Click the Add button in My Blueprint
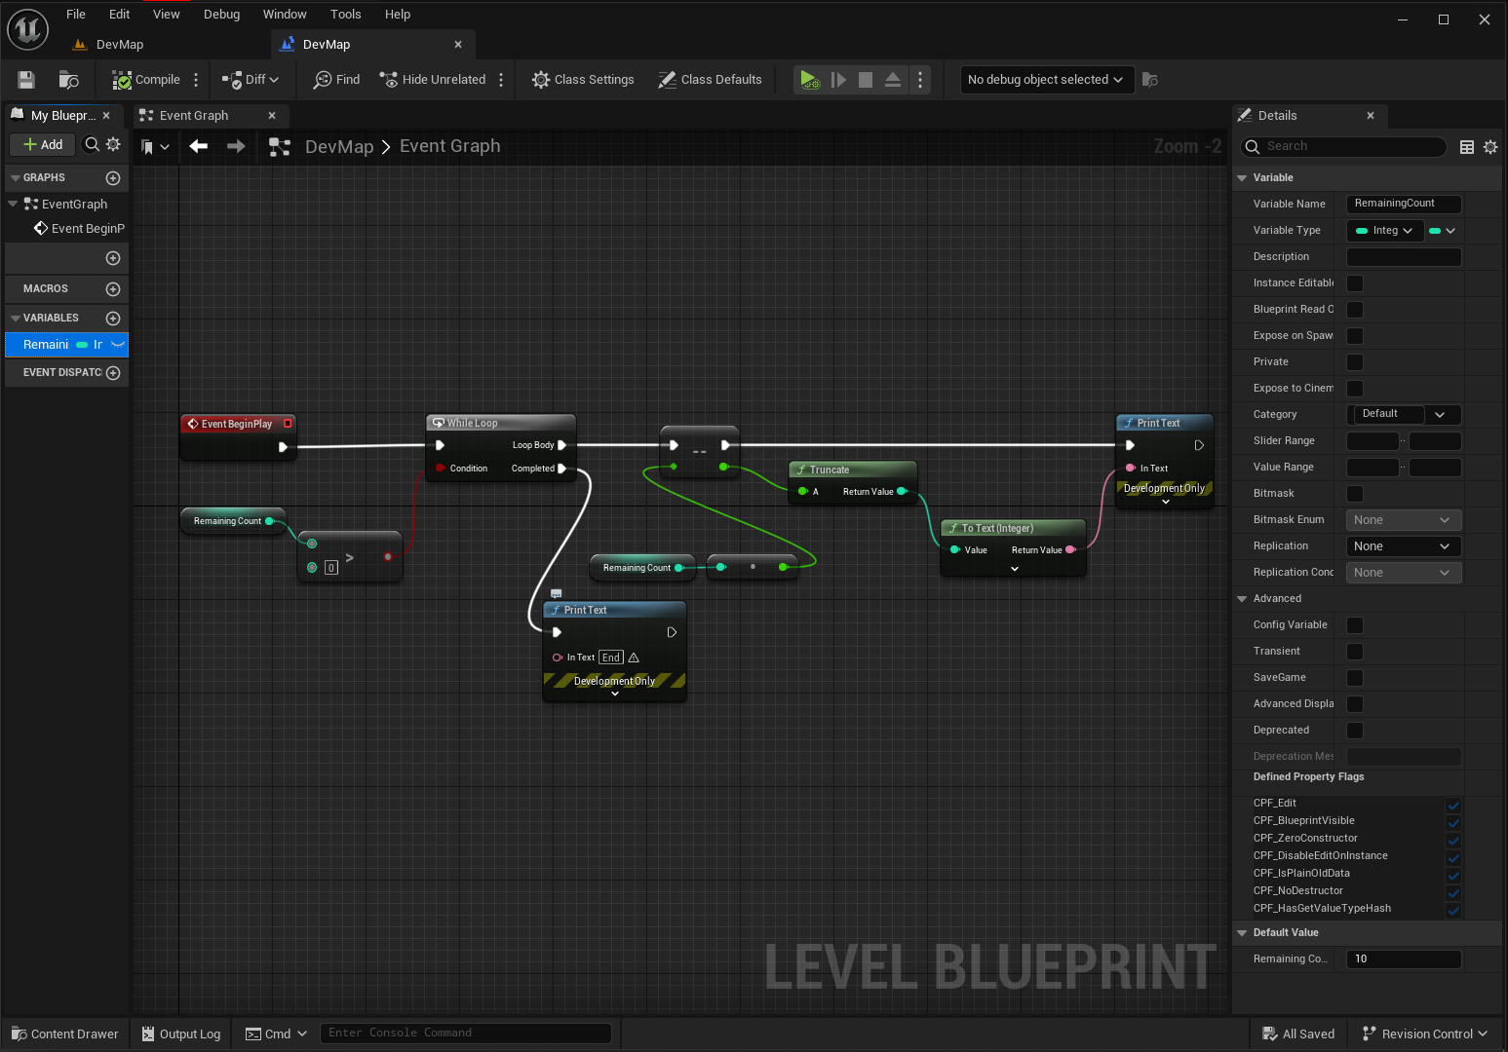This screenshot has height=1052, width=1508. [43, 145]
